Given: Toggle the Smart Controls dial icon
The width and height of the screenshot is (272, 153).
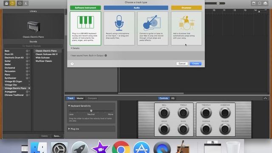Looking at the screenshot, I should click(20, 3).
